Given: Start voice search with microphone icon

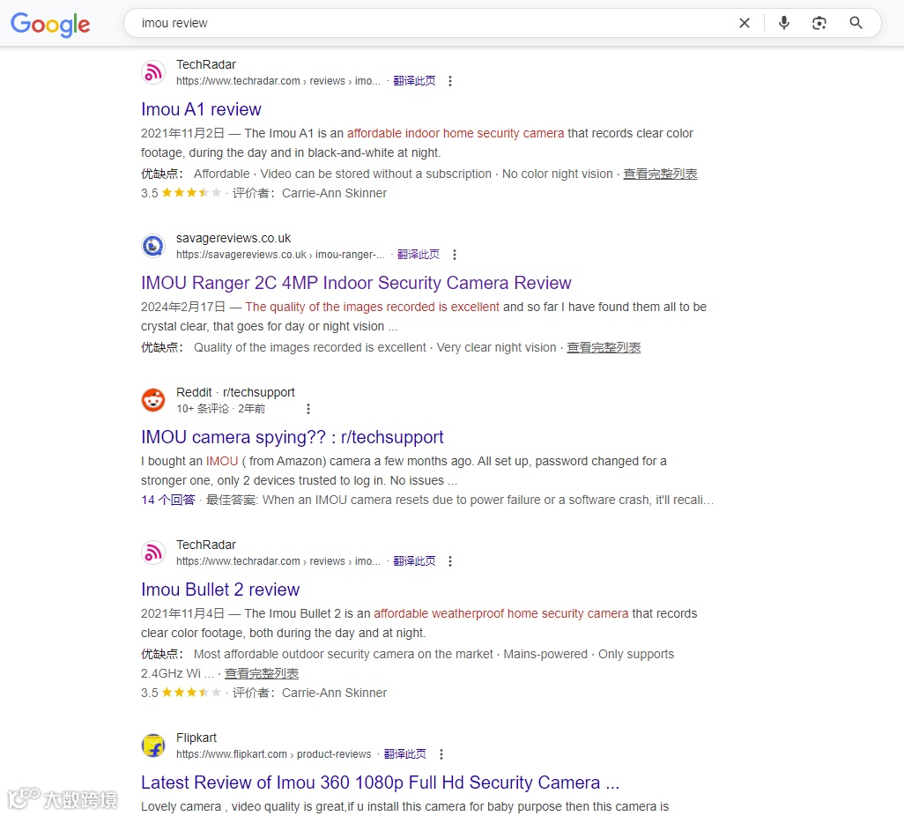Looking at the screenshot, I should tap(783, 23).
